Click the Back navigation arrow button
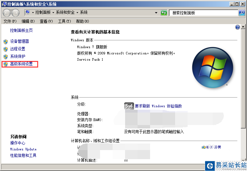The height and width of the screenshot is (171, 247). [7, 13]
